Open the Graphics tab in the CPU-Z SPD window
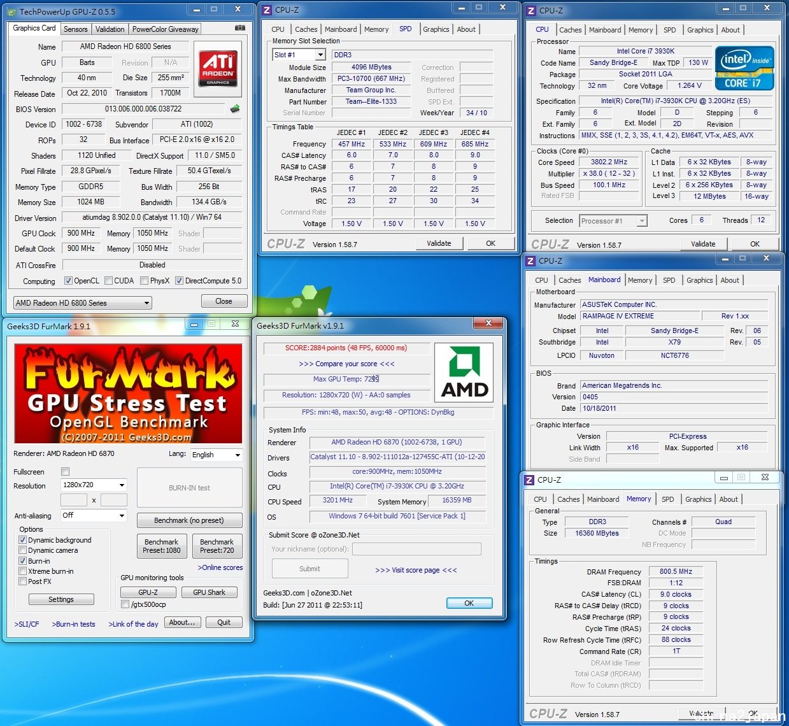 coord(436,29)
